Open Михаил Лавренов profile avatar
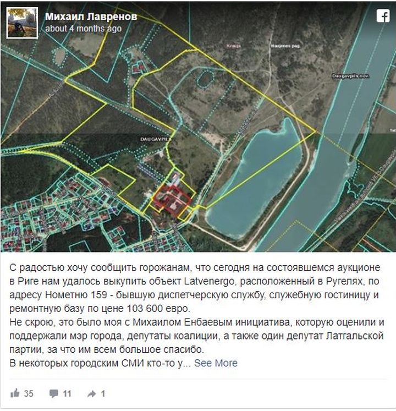The width and height of the screenshot is (396, 411). coord(22,23)
